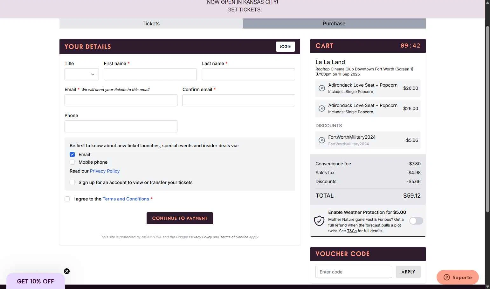The width and height of the screenshot is (490, 289).
Task: Click into the Email input field
Action: (x=121, y=100)
